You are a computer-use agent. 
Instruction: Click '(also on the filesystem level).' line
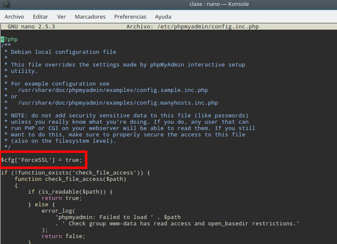tap(60, 141)
